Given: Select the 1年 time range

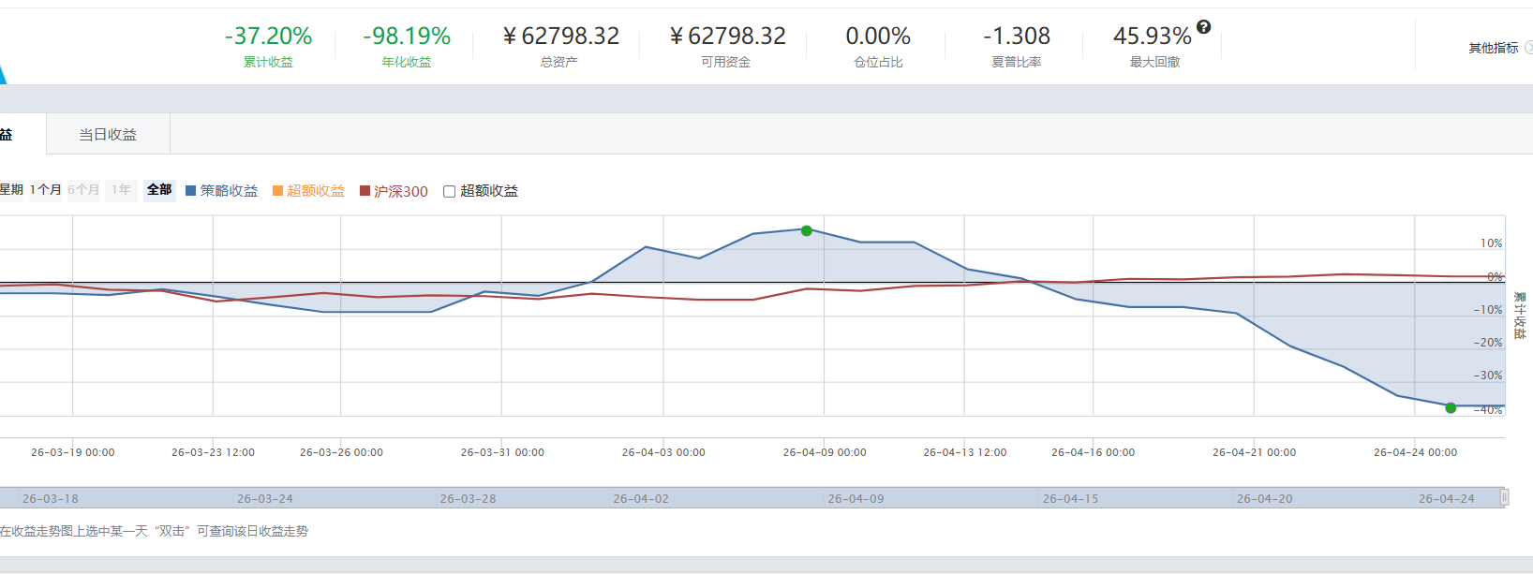Looking at the screenshot, I should pos(122,190).
